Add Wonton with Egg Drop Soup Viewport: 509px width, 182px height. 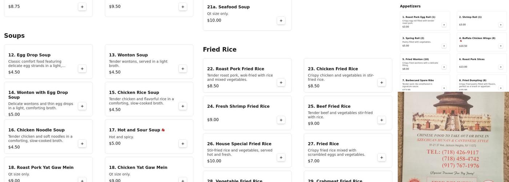click(x=82, y=106)
